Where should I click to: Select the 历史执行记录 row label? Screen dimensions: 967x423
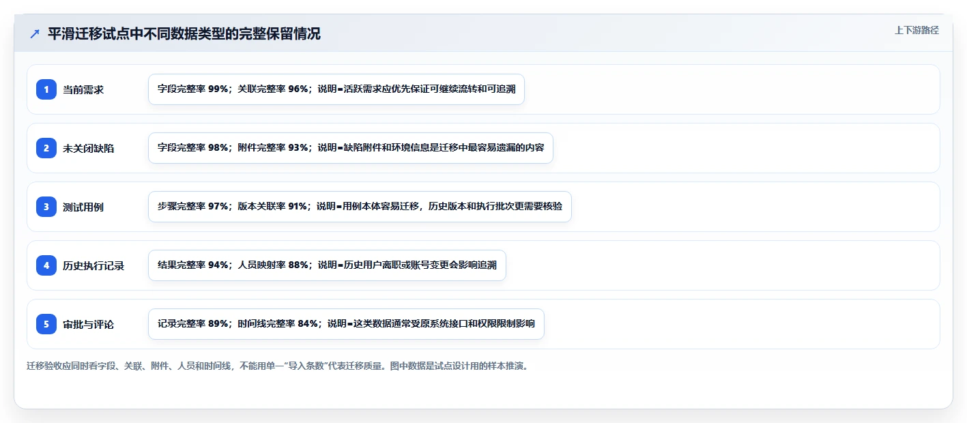[93, 265]
